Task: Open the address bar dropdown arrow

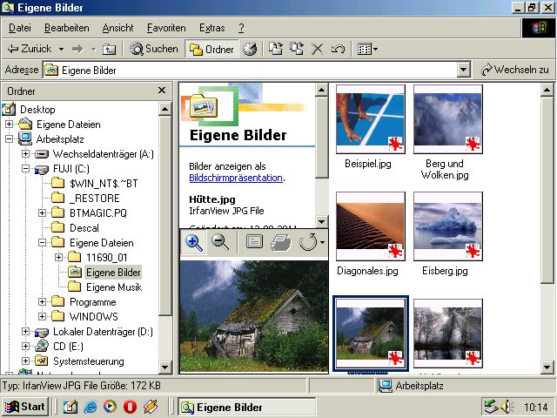Action: coord(463,70)
